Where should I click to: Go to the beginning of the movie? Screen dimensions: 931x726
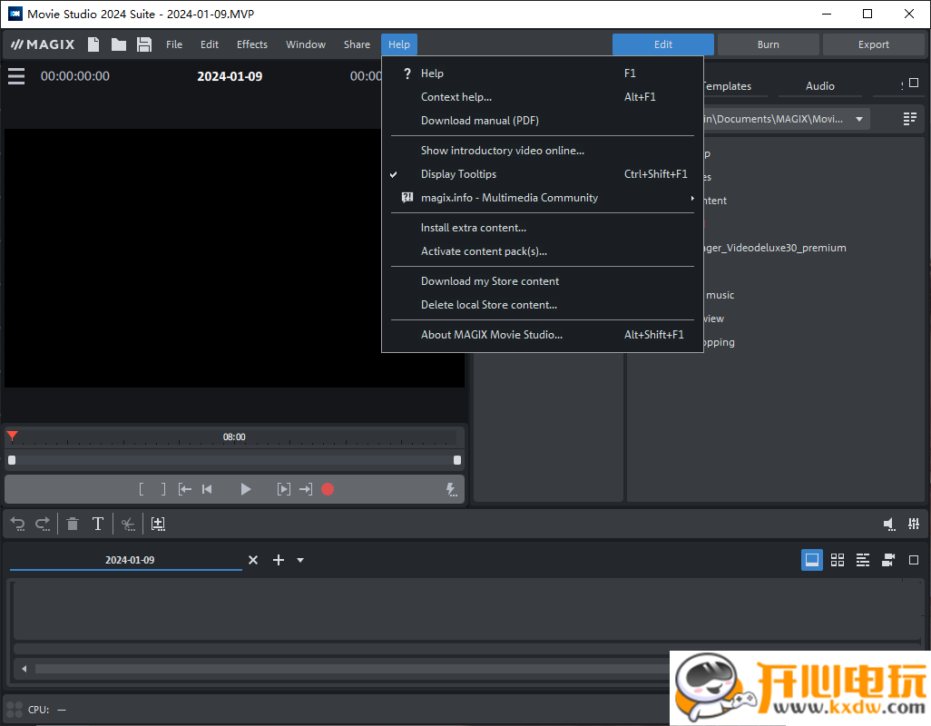207,489
